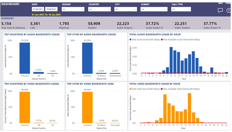This screenshot has height=132, width=232.
Task: Click the 5,154 Total Calls & Meetings value
Action: (x=6, y=23)
